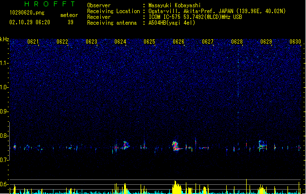Click the 1.0 kHz axis label

pos(4,87)
